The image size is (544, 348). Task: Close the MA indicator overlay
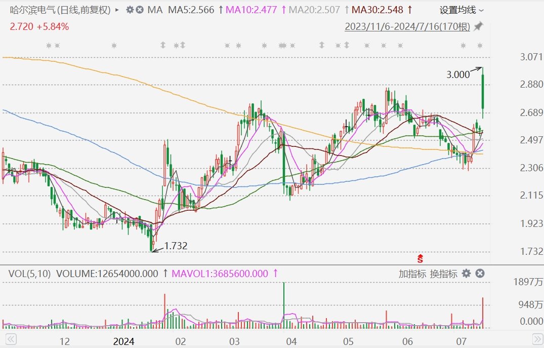(x=140, y=10)
